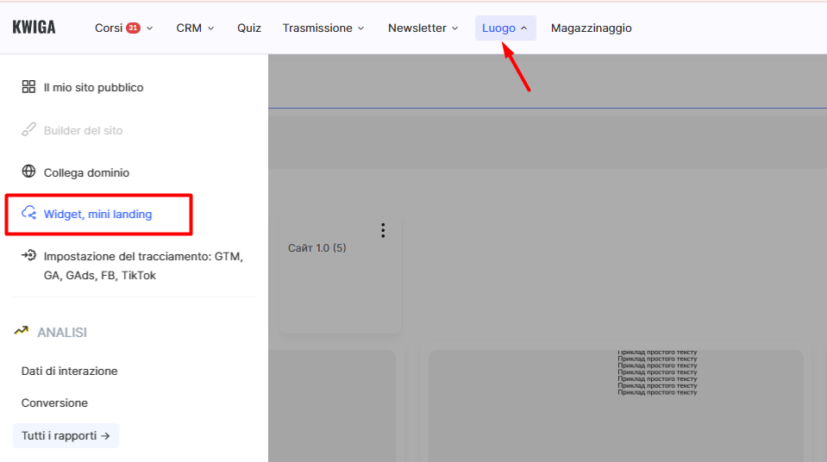The height and width of the screenshot is (462, 827).
Task: Click the tracking settings icon beside Impostazione del tracciamento
Action: click(28, 255)
